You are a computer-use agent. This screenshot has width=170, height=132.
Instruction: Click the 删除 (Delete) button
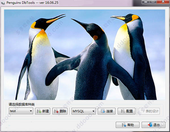click(60, 111)
